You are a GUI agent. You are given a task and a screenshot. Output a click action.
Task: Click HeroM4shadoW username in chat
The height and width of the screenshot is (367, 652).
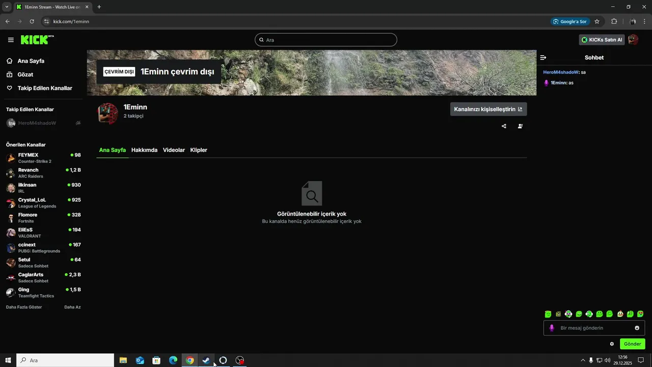(x=561, y=72)
